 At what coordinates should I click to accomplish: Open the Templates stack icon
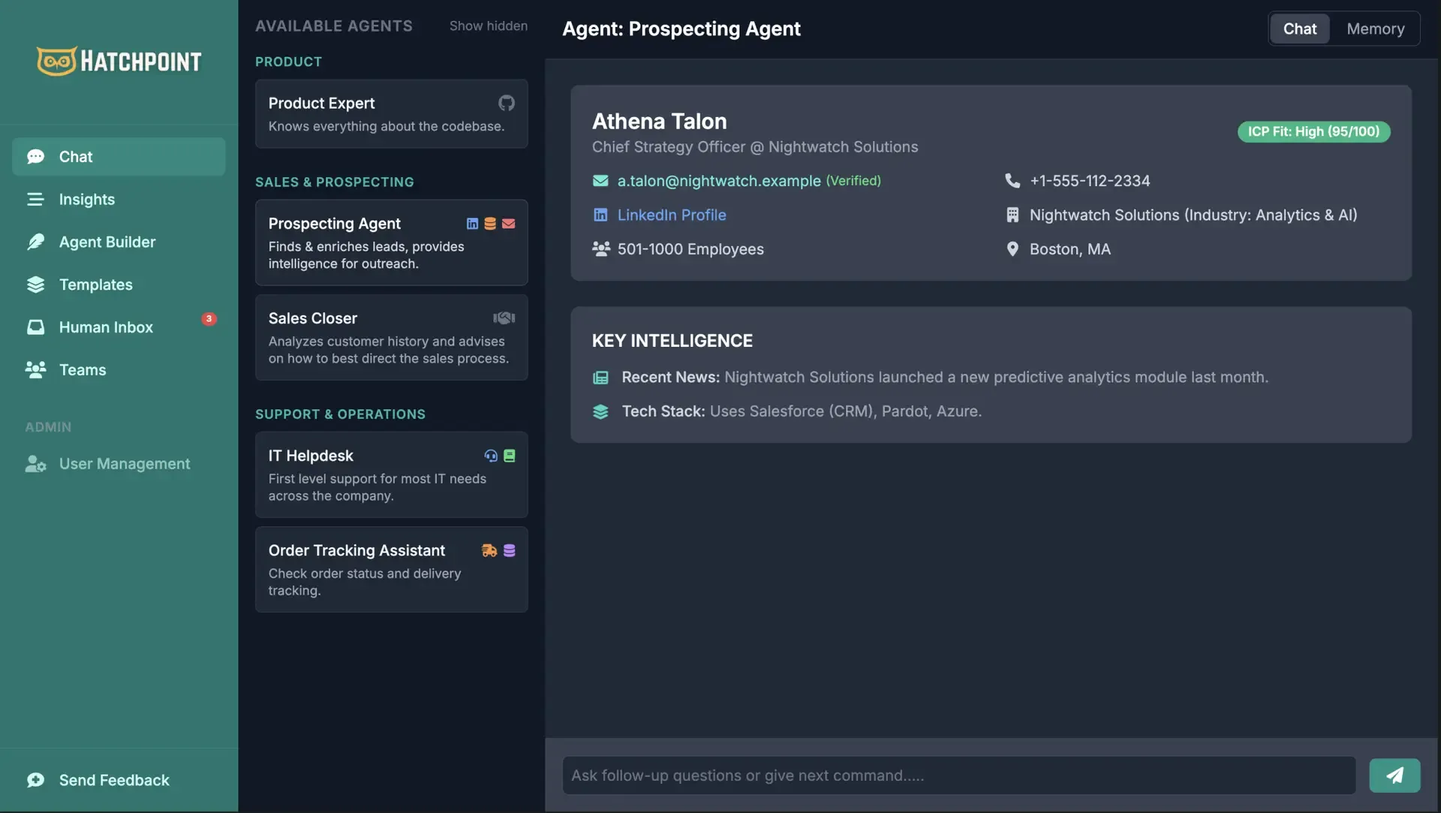(x=36, y=285)
